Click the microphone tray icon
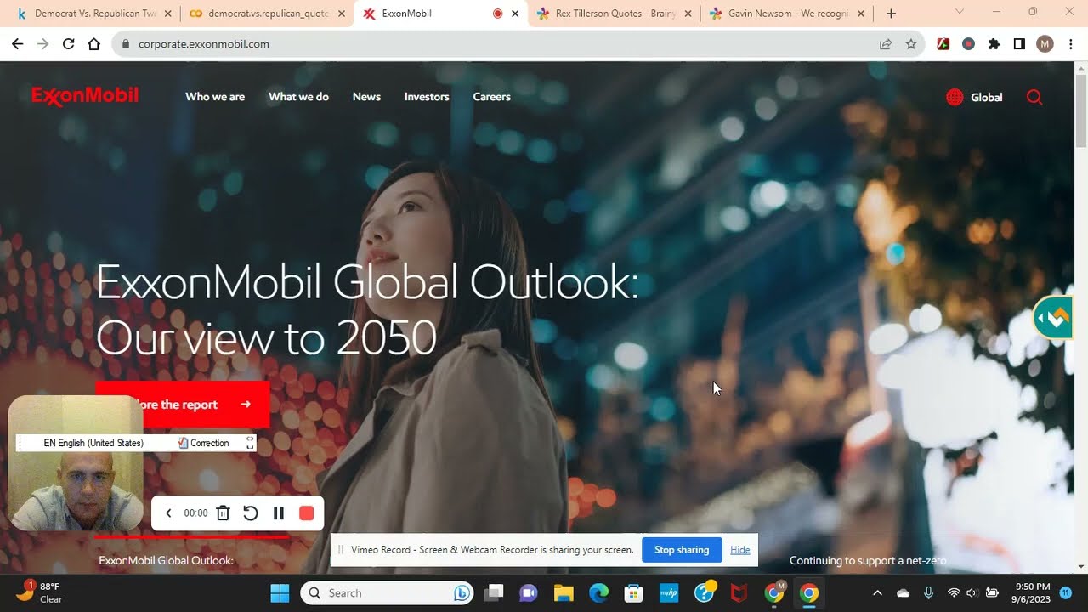The width and height of the screenshot is (1088, 612). click(928, 592)
